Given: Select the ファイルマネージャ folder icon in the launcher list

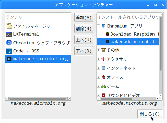Looking at the screenshot, I should (9, 26).
